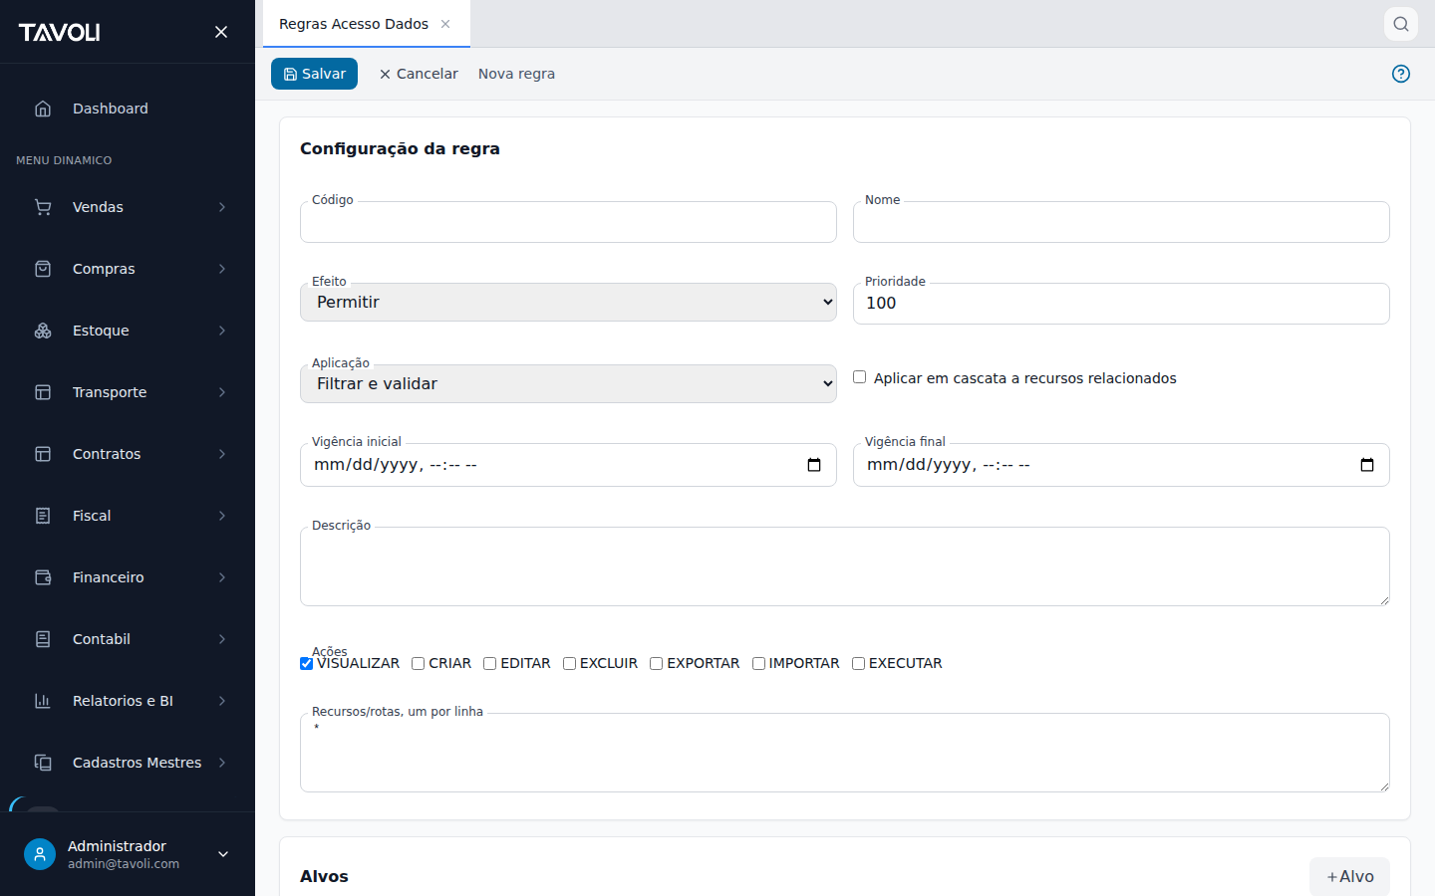Open Cadastros Mestres menu item
The image size is (1435, 896).
pyautogui.click(x=128, y=763)
